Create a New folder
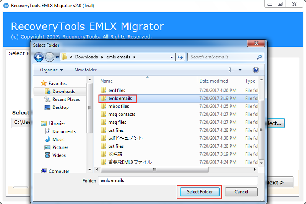The width and height of the screenshot is (306, 204). click(85, 70)
